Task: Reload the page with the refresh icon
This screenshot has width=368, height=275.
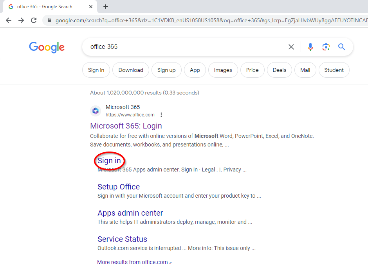Action: click(x=34, y=20)
